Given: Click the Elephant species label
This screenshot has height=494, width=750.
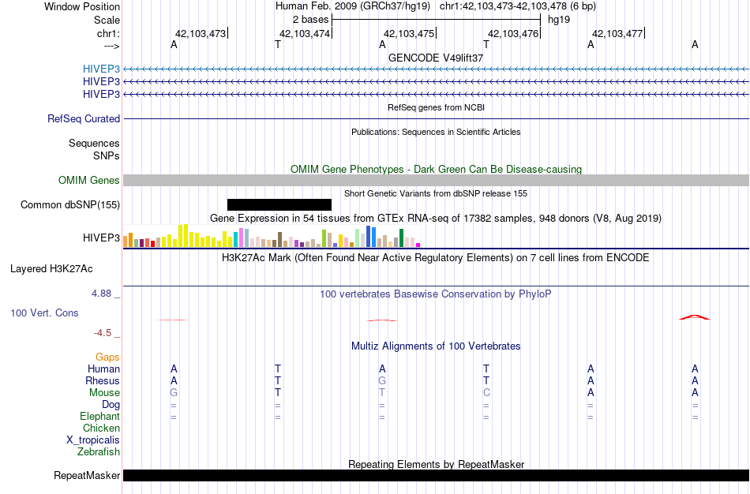Looking at the screenshot, I should (x=99, y=416).
